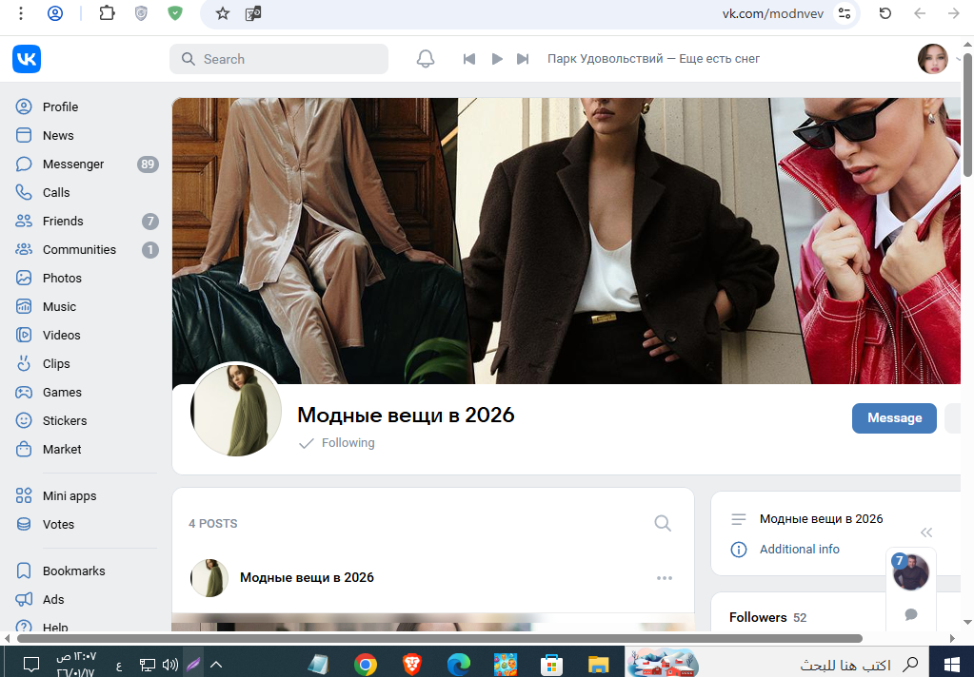Viewport: 974px width, 677px height.
Task: Click the Games controller icon
Action: click(24, 392)
